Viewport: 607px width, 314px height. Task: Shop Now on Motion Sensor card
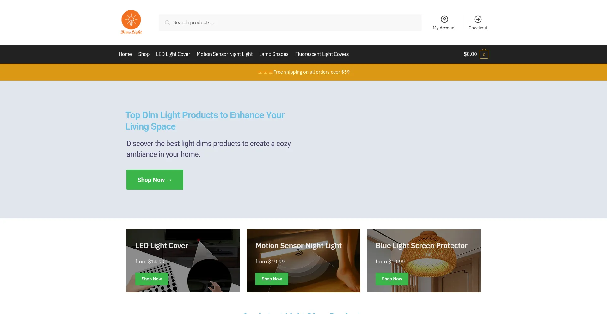tap(272, 279)
